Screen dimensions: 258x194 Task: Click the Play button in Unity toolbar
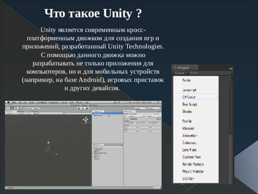point(79,108)
